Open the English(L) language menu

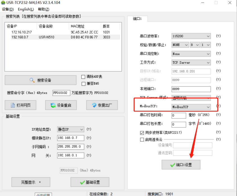point(26,9)
